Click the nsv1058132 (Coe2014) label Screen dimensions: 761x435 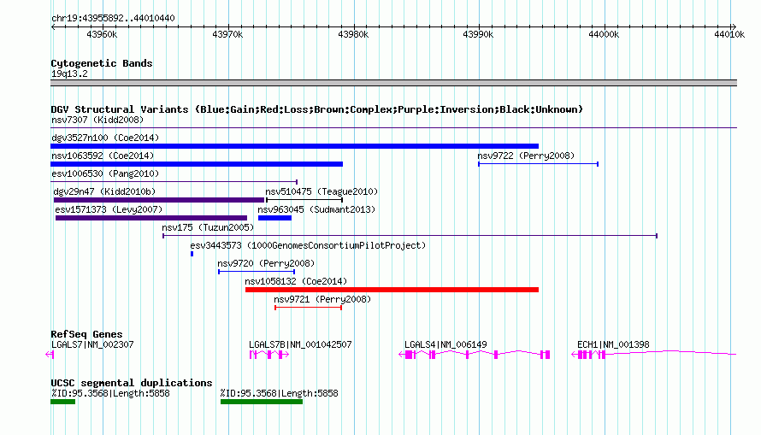296,281
